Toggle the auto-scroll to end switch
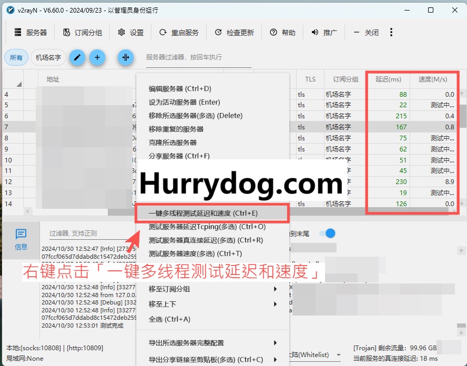The height and width of the screenshot is (366, 467). (x=327, y=233)
